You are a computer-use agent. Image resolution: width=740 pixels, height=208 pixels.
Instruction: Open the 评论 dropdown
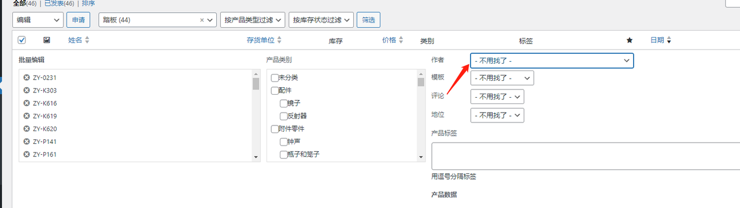(497, 96)
